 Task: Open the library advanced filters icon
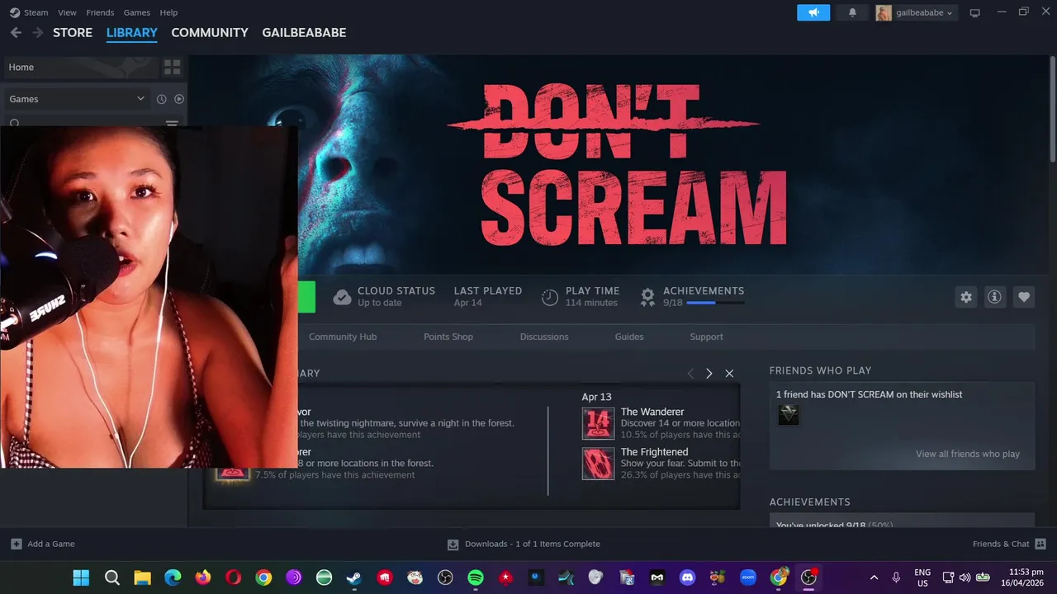point(172,124)
